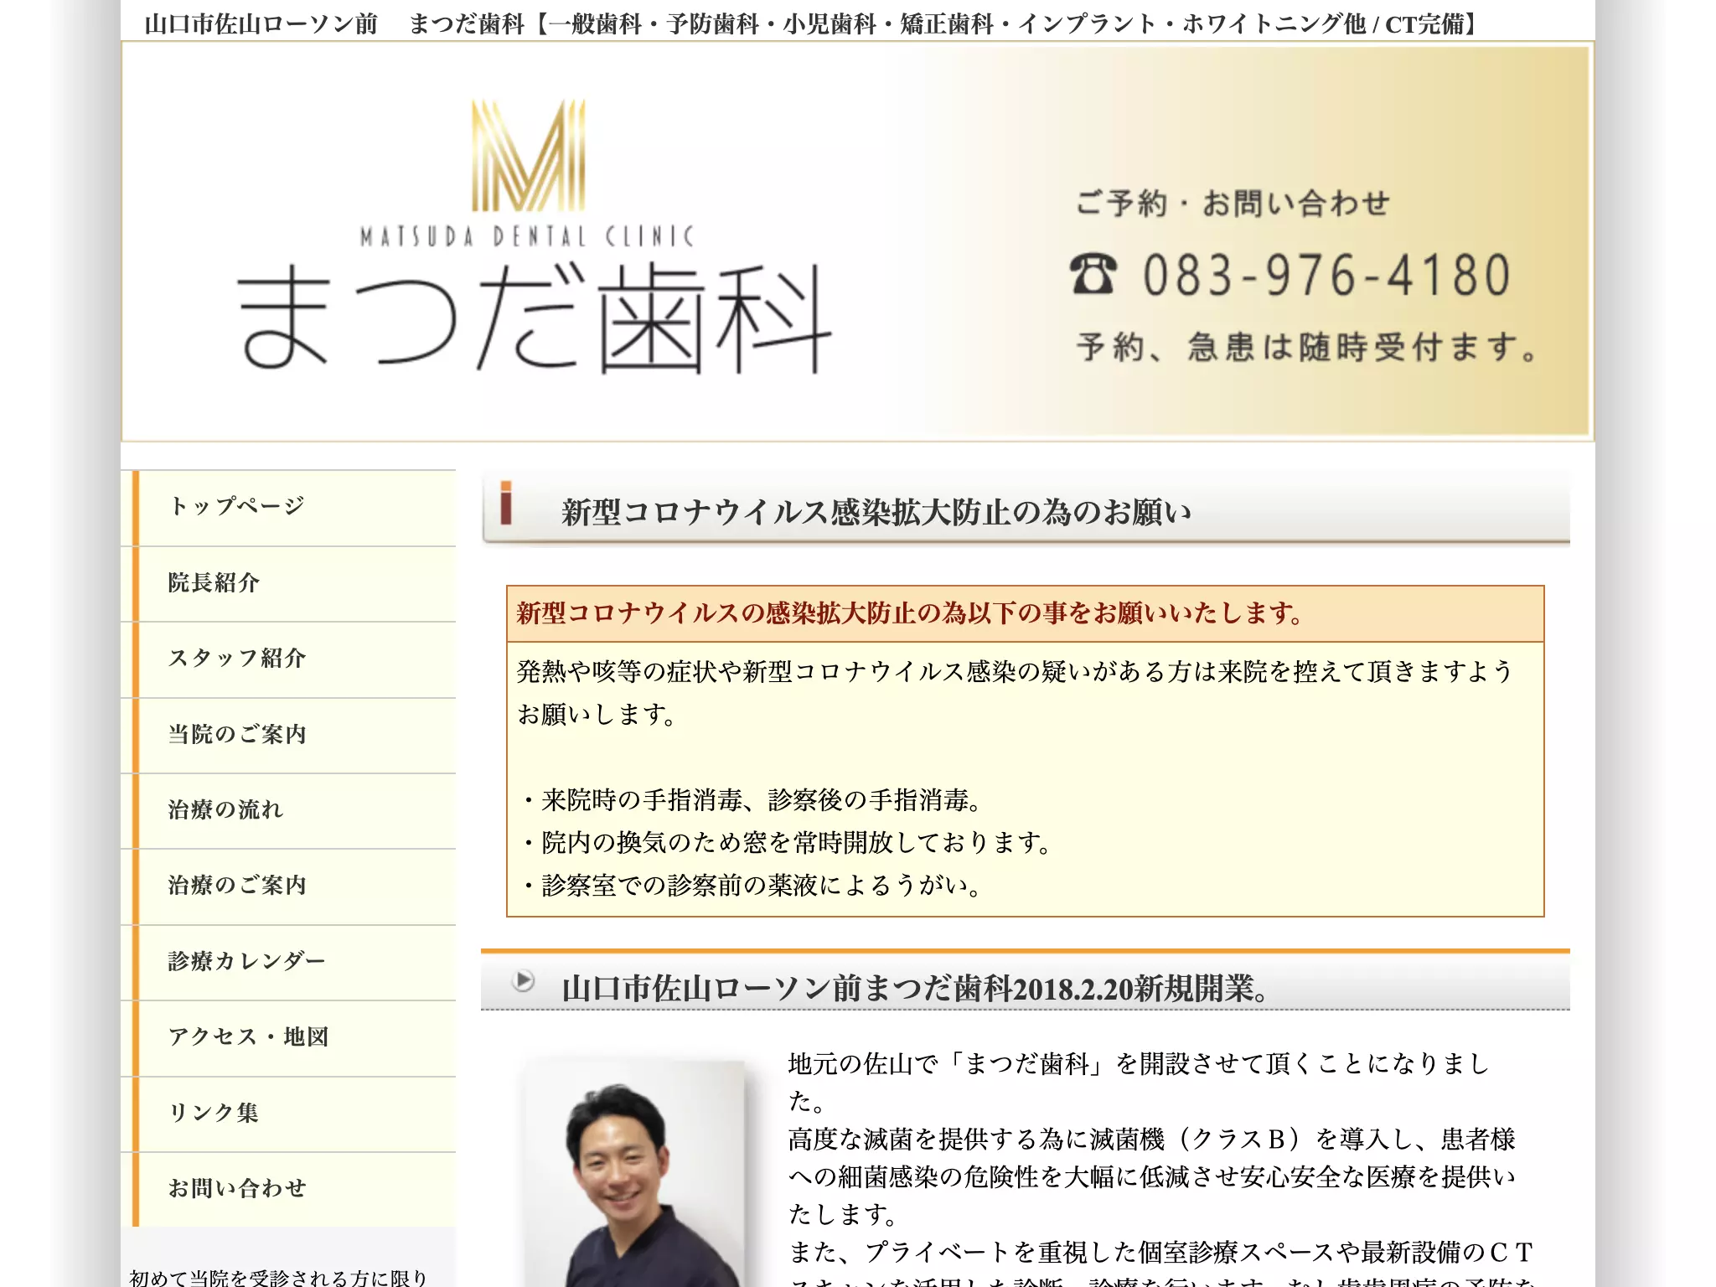Click the ご予約・お問い合わせ label

1233,204
